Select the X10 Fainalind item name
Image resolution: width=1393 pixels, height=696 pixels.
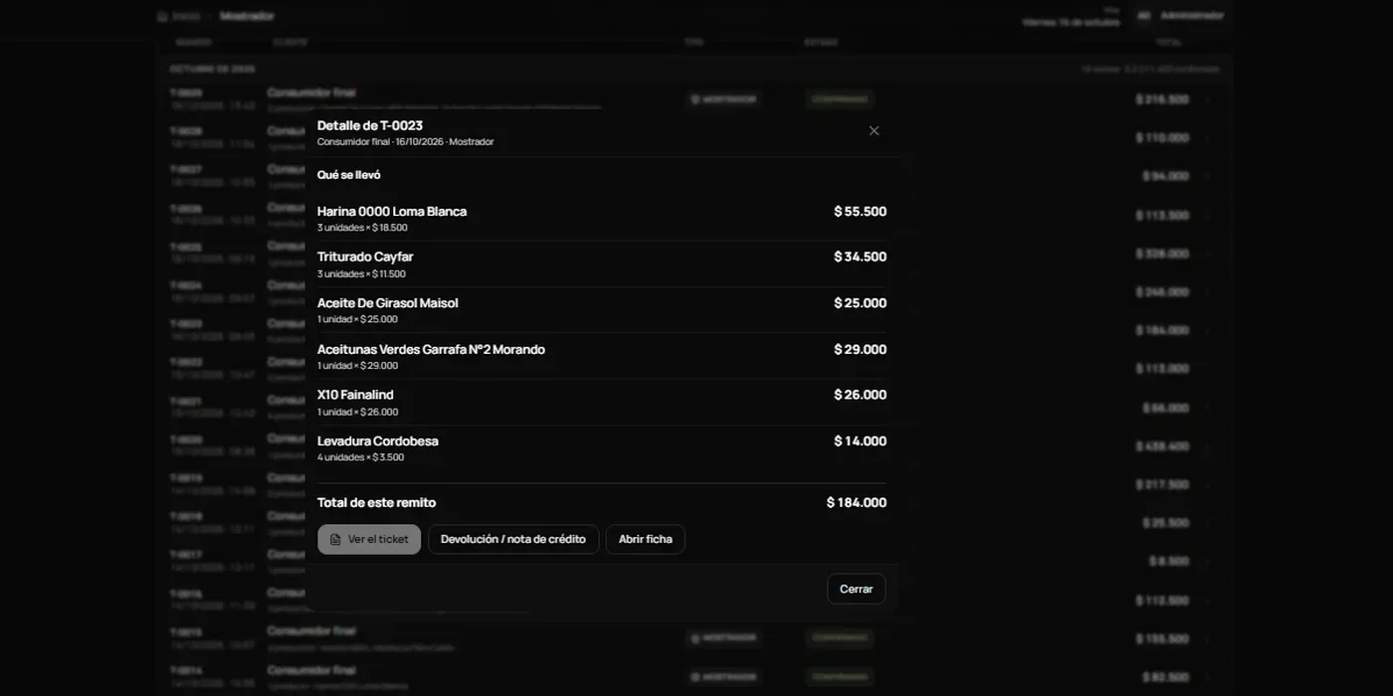tap(355, 395)
